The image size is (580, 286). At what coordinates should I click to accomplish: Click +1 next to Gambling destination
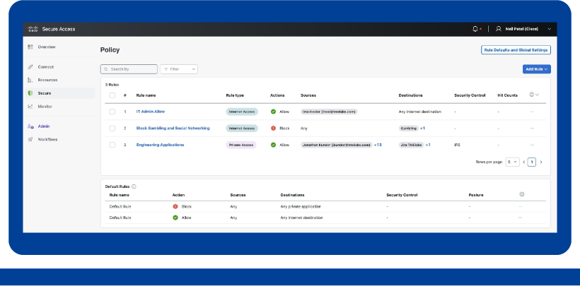pyautogui.click(x=422, y=129)
